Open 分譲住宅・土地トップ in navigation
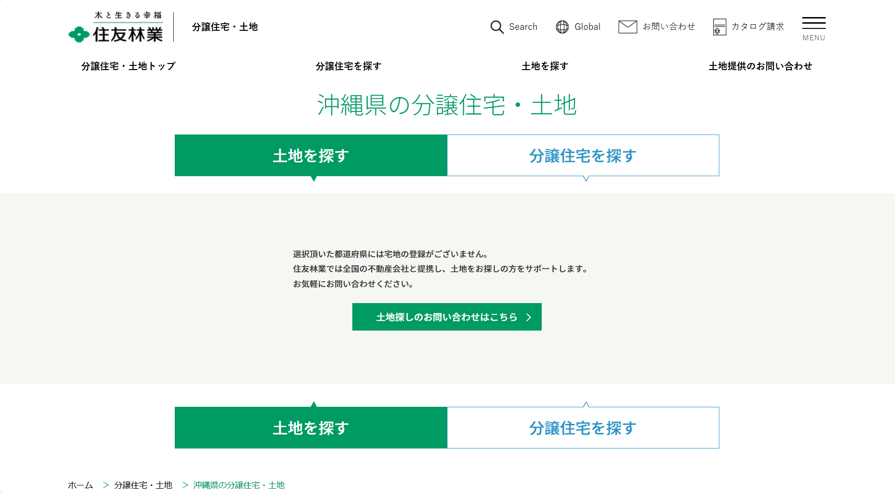Image resolution: width=895 pixels, height=493 pixels. pos(128,66)
